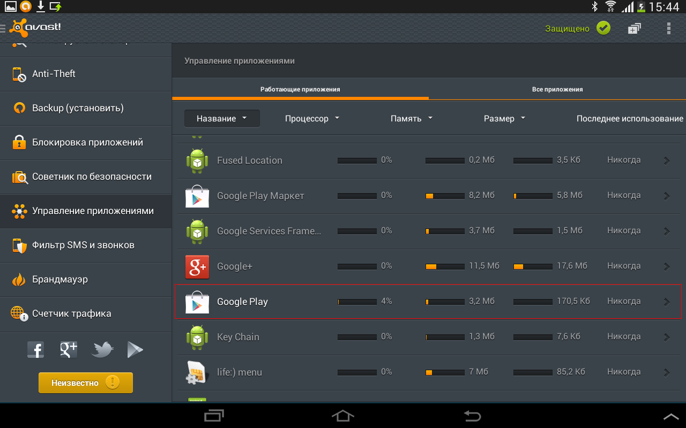
Task: Expand Google+ row chevron
Action: tap(667, 266)
